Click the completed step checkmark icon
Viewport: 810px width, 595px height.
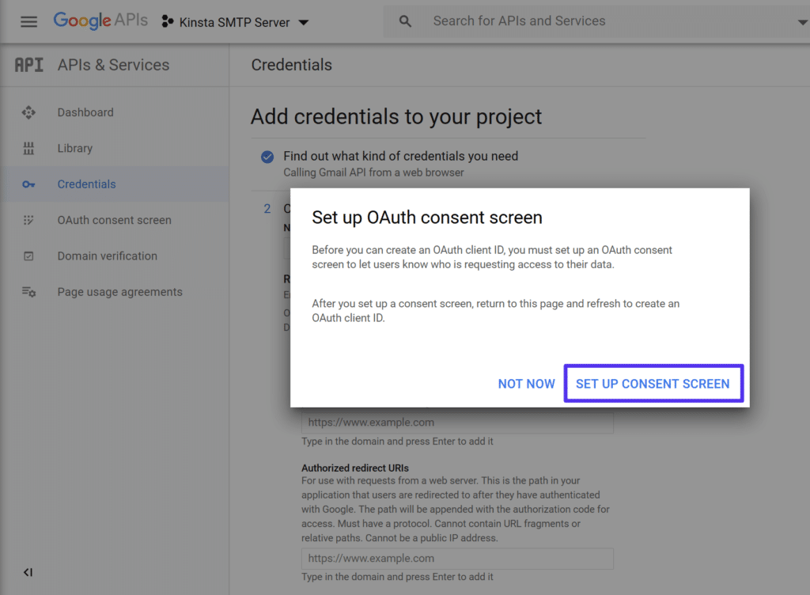pyautogui.click(x=267, y=157)
